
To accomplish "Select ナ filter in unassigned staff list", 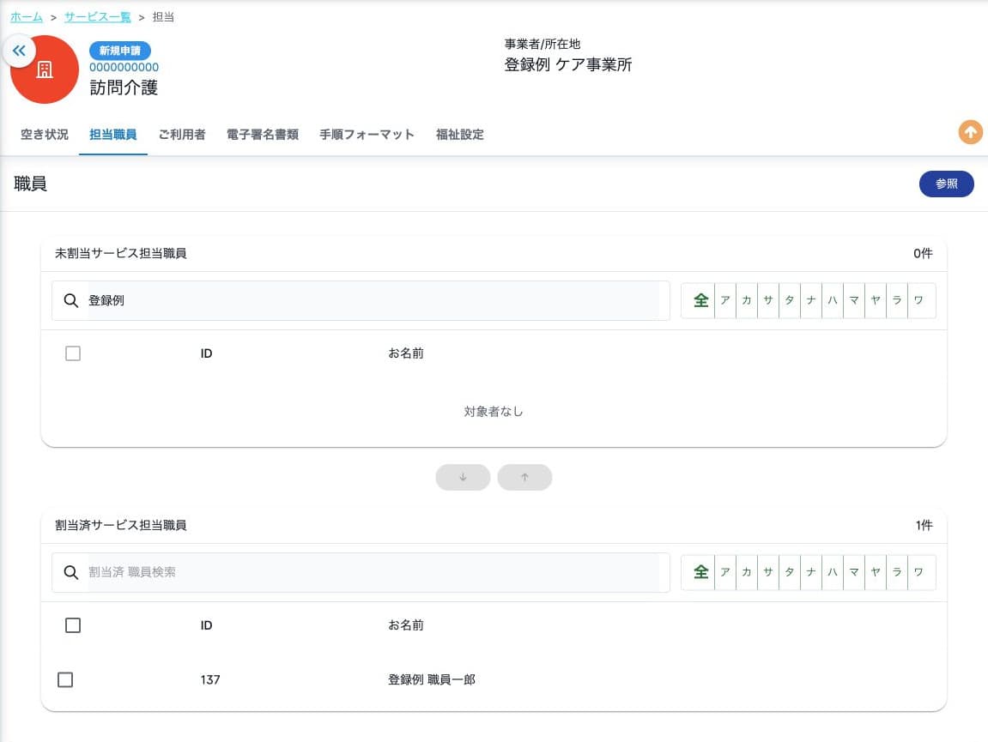I will [811, 300].
